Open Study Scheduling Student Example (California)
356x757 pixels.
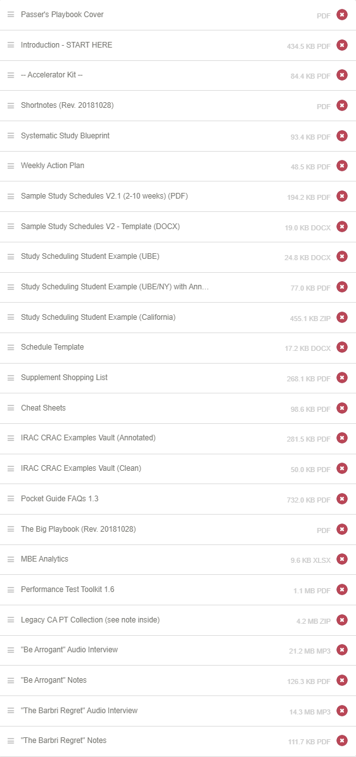[98, 317]
